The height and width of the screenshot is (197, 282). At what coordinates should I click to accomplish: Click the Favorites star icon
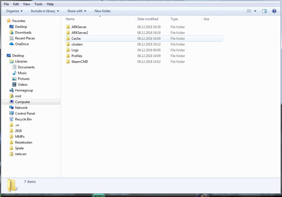[9, 21]
